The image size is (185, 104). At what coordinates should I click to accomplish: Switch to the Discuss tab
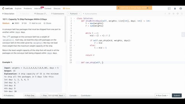point(41,14)
